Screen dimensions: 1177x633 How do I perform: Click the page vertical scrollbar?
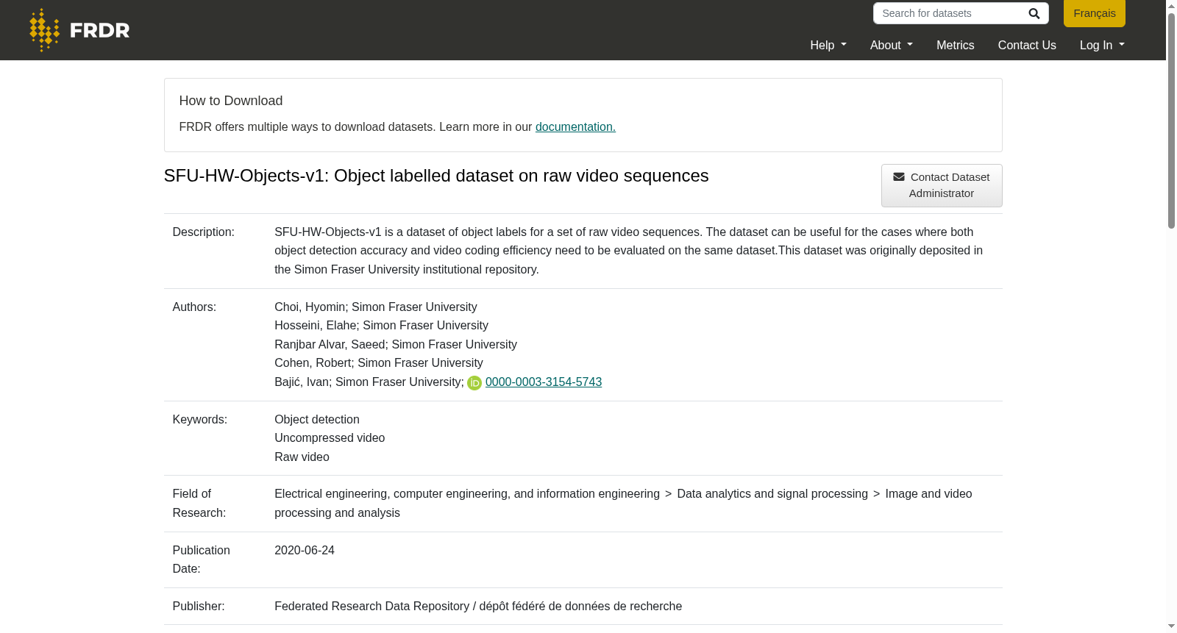[1171, 121]
